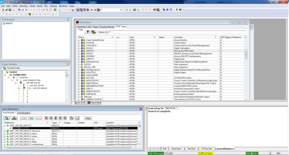Screen dimensions: 289x155
Task: Click the Host PC folder icon
Action: point(4,23)
